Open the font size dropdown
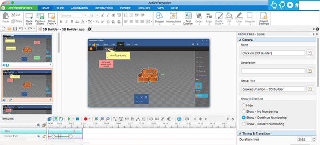Viewport: 320px width, 145px height. coord(97,15)
